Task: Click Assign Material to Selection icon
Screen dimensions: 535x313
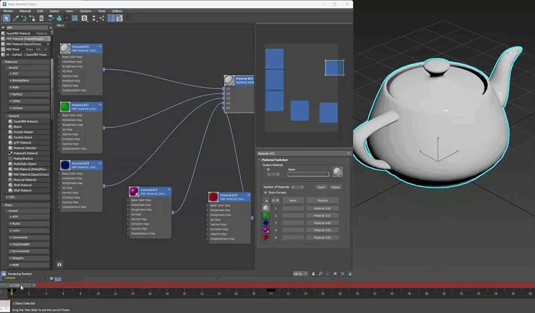Action: (x=32, y=18)
